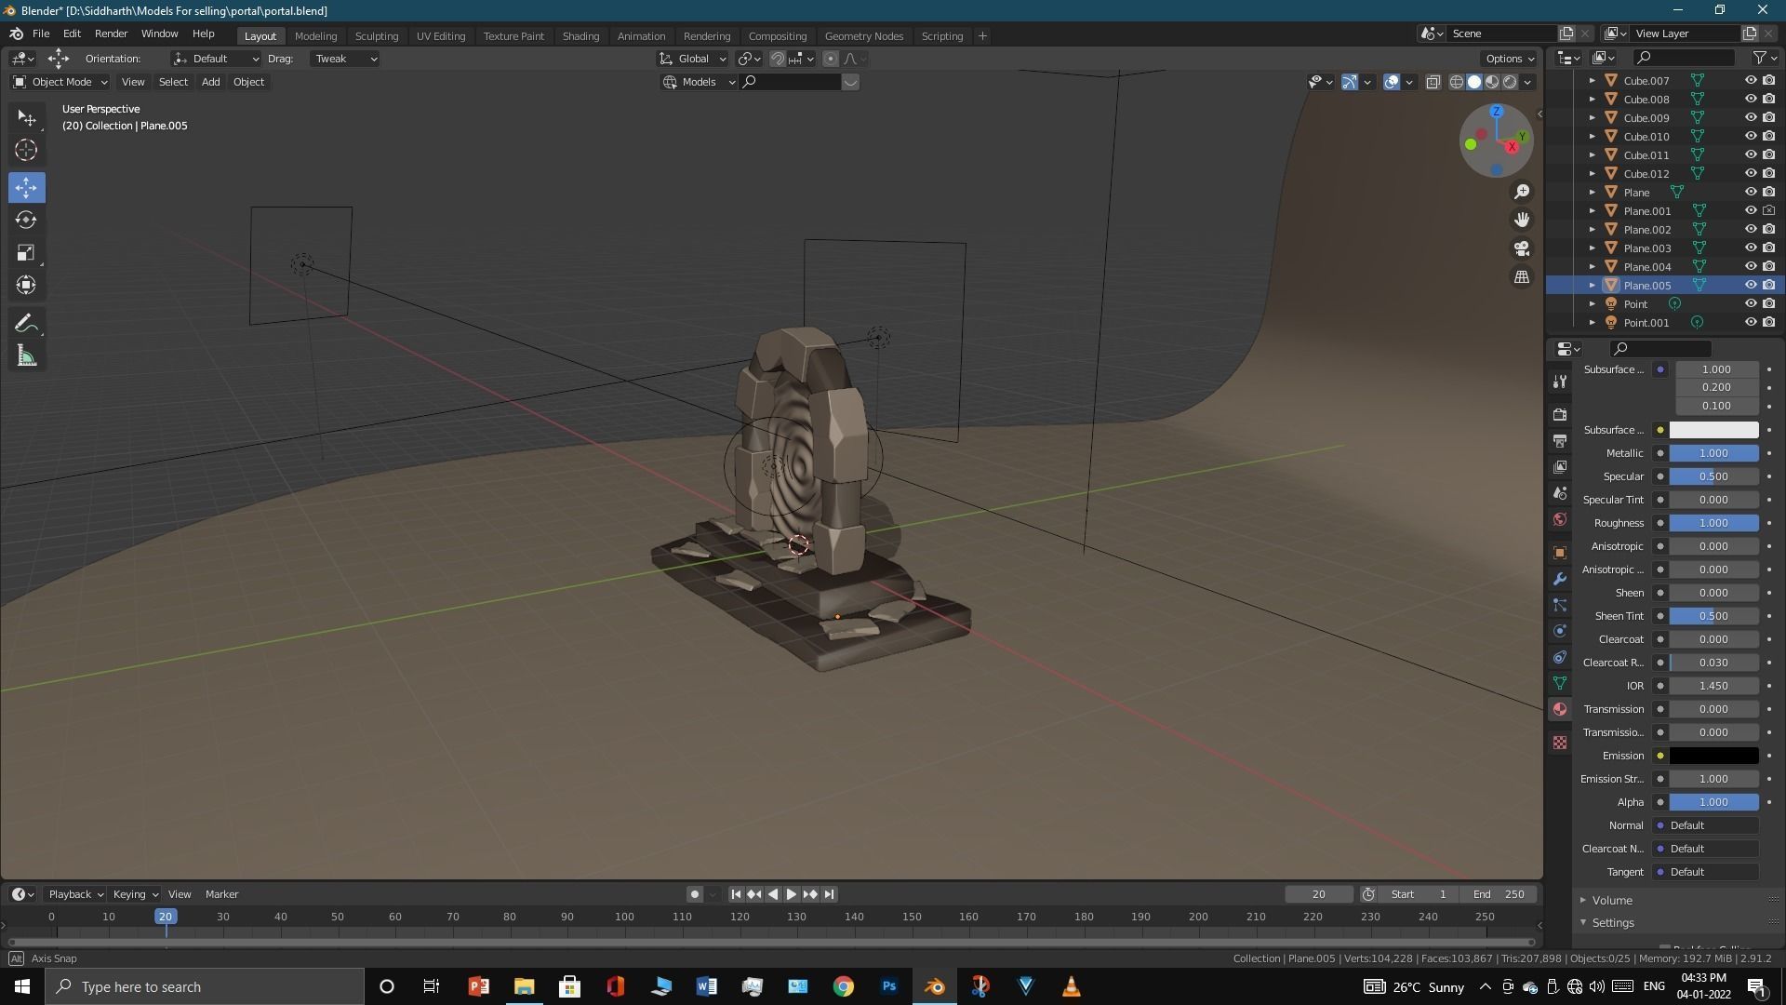Hide the Point light in viewport
The height and width of the screenshot is (1005, 1786).
[x=1750, y=304]
